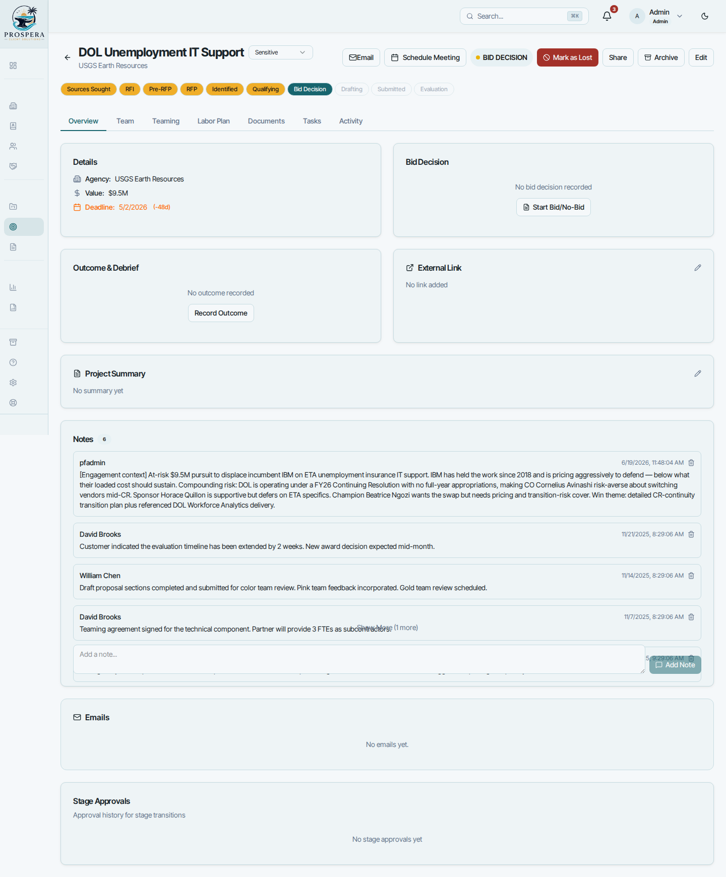
Task: Open the handshake (partners) sidebar icon
Action: tap(13, 166)
